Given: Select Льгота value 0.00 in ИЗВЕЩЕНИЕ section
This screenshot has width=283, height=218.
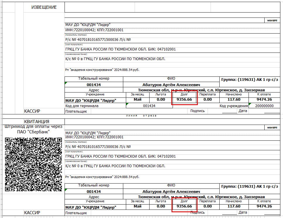Looking at the screenshot, I should pyautogui.click(x=161, y=100).
